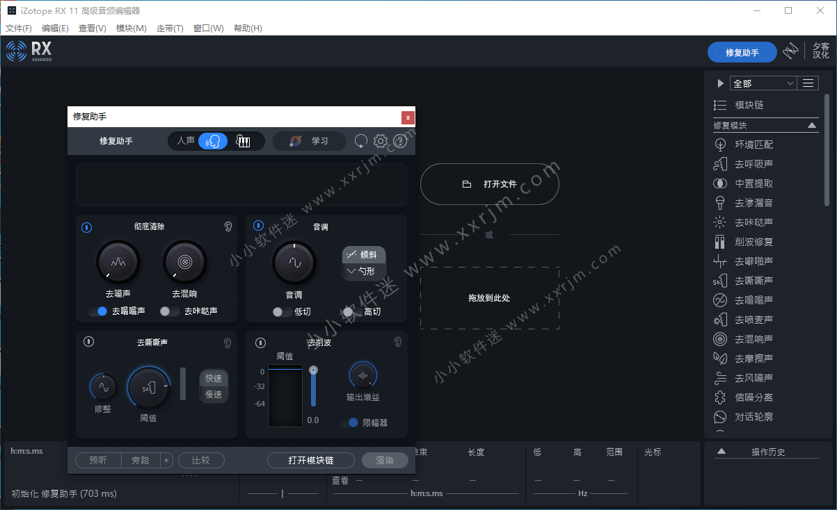
Task: Open the 走带(T) menu
Action: click(170, 28)
